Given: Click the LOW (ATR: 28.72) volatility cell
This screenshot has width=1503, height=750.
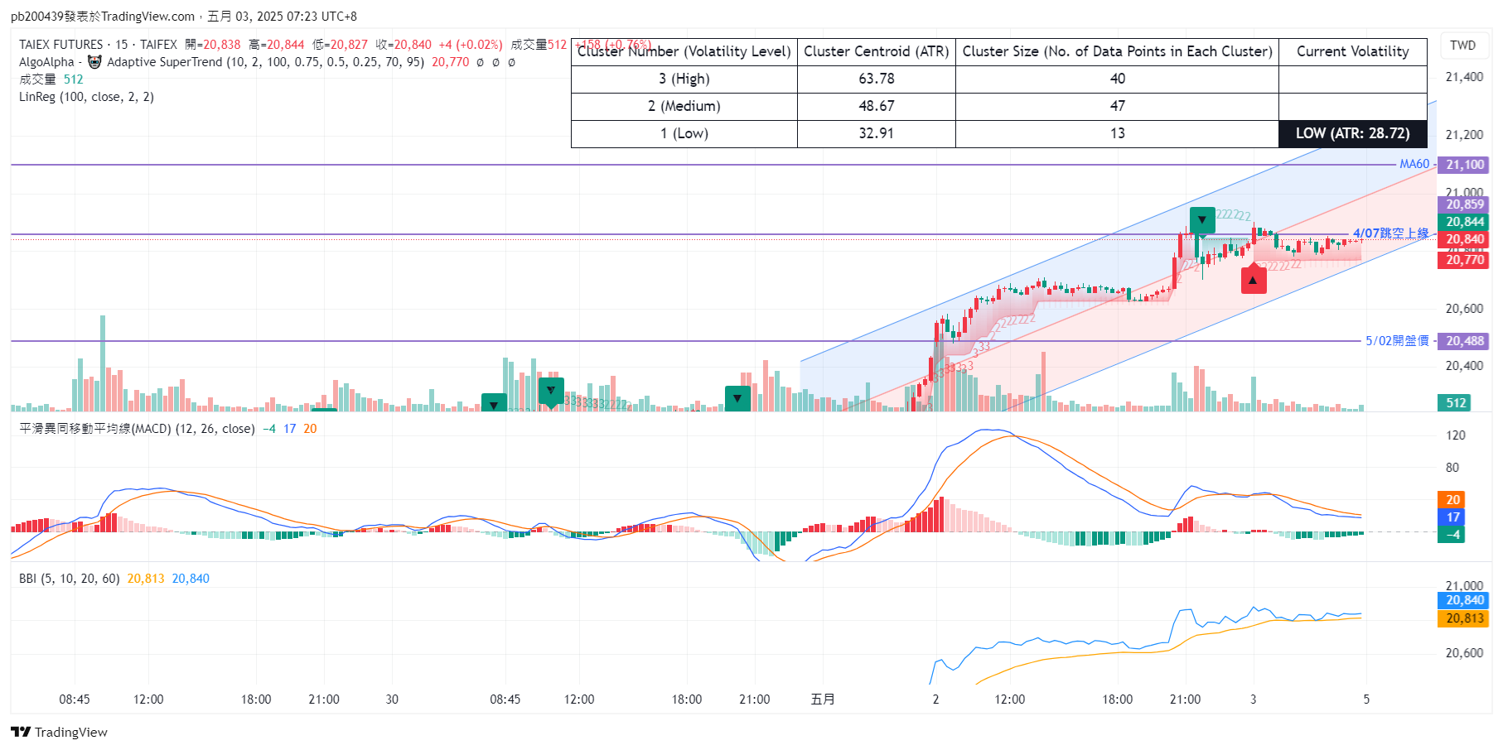Looking at the screenshot, I should pyautogui.click(x=1352, y=133).
